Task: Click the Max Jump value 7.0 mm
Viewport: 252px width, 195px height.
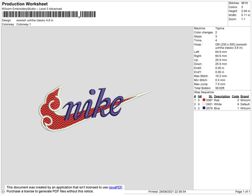Action: coord(220,84)
